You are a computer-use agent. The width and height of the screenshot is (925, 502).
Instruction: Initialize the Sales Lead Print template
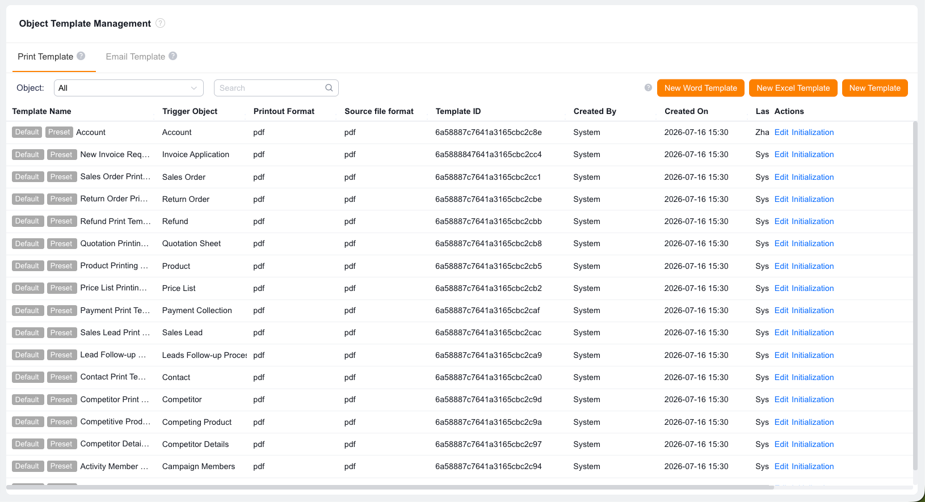[x=813, y=332]
